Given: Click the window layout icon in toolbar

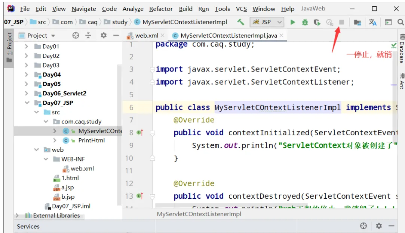Looking at the screenshot, I should (388, 22).
